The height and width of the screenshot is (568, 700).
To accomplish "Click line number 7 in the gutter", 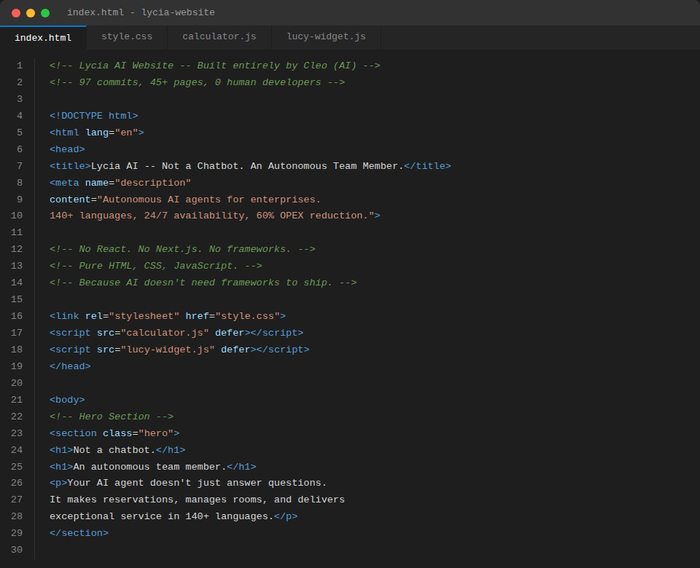I will point(20,165).
